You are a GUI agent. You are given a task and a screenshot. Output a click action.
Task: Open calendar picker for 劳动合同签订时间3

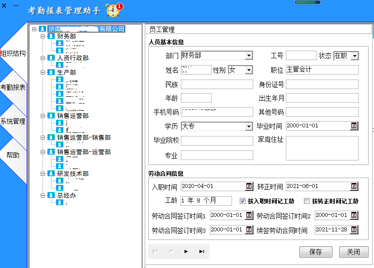click(x=249, y=230)
